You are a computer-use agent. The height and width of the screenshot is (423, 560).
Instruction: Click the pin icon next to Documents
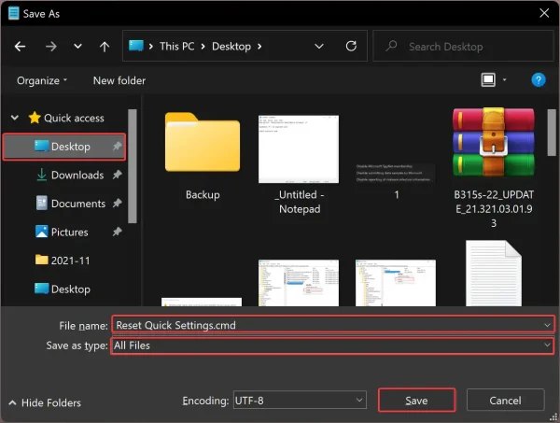coord(118,204)
